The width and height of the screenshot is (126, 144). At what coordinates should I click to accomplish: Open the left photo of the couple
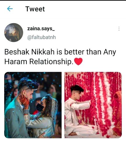33,105
